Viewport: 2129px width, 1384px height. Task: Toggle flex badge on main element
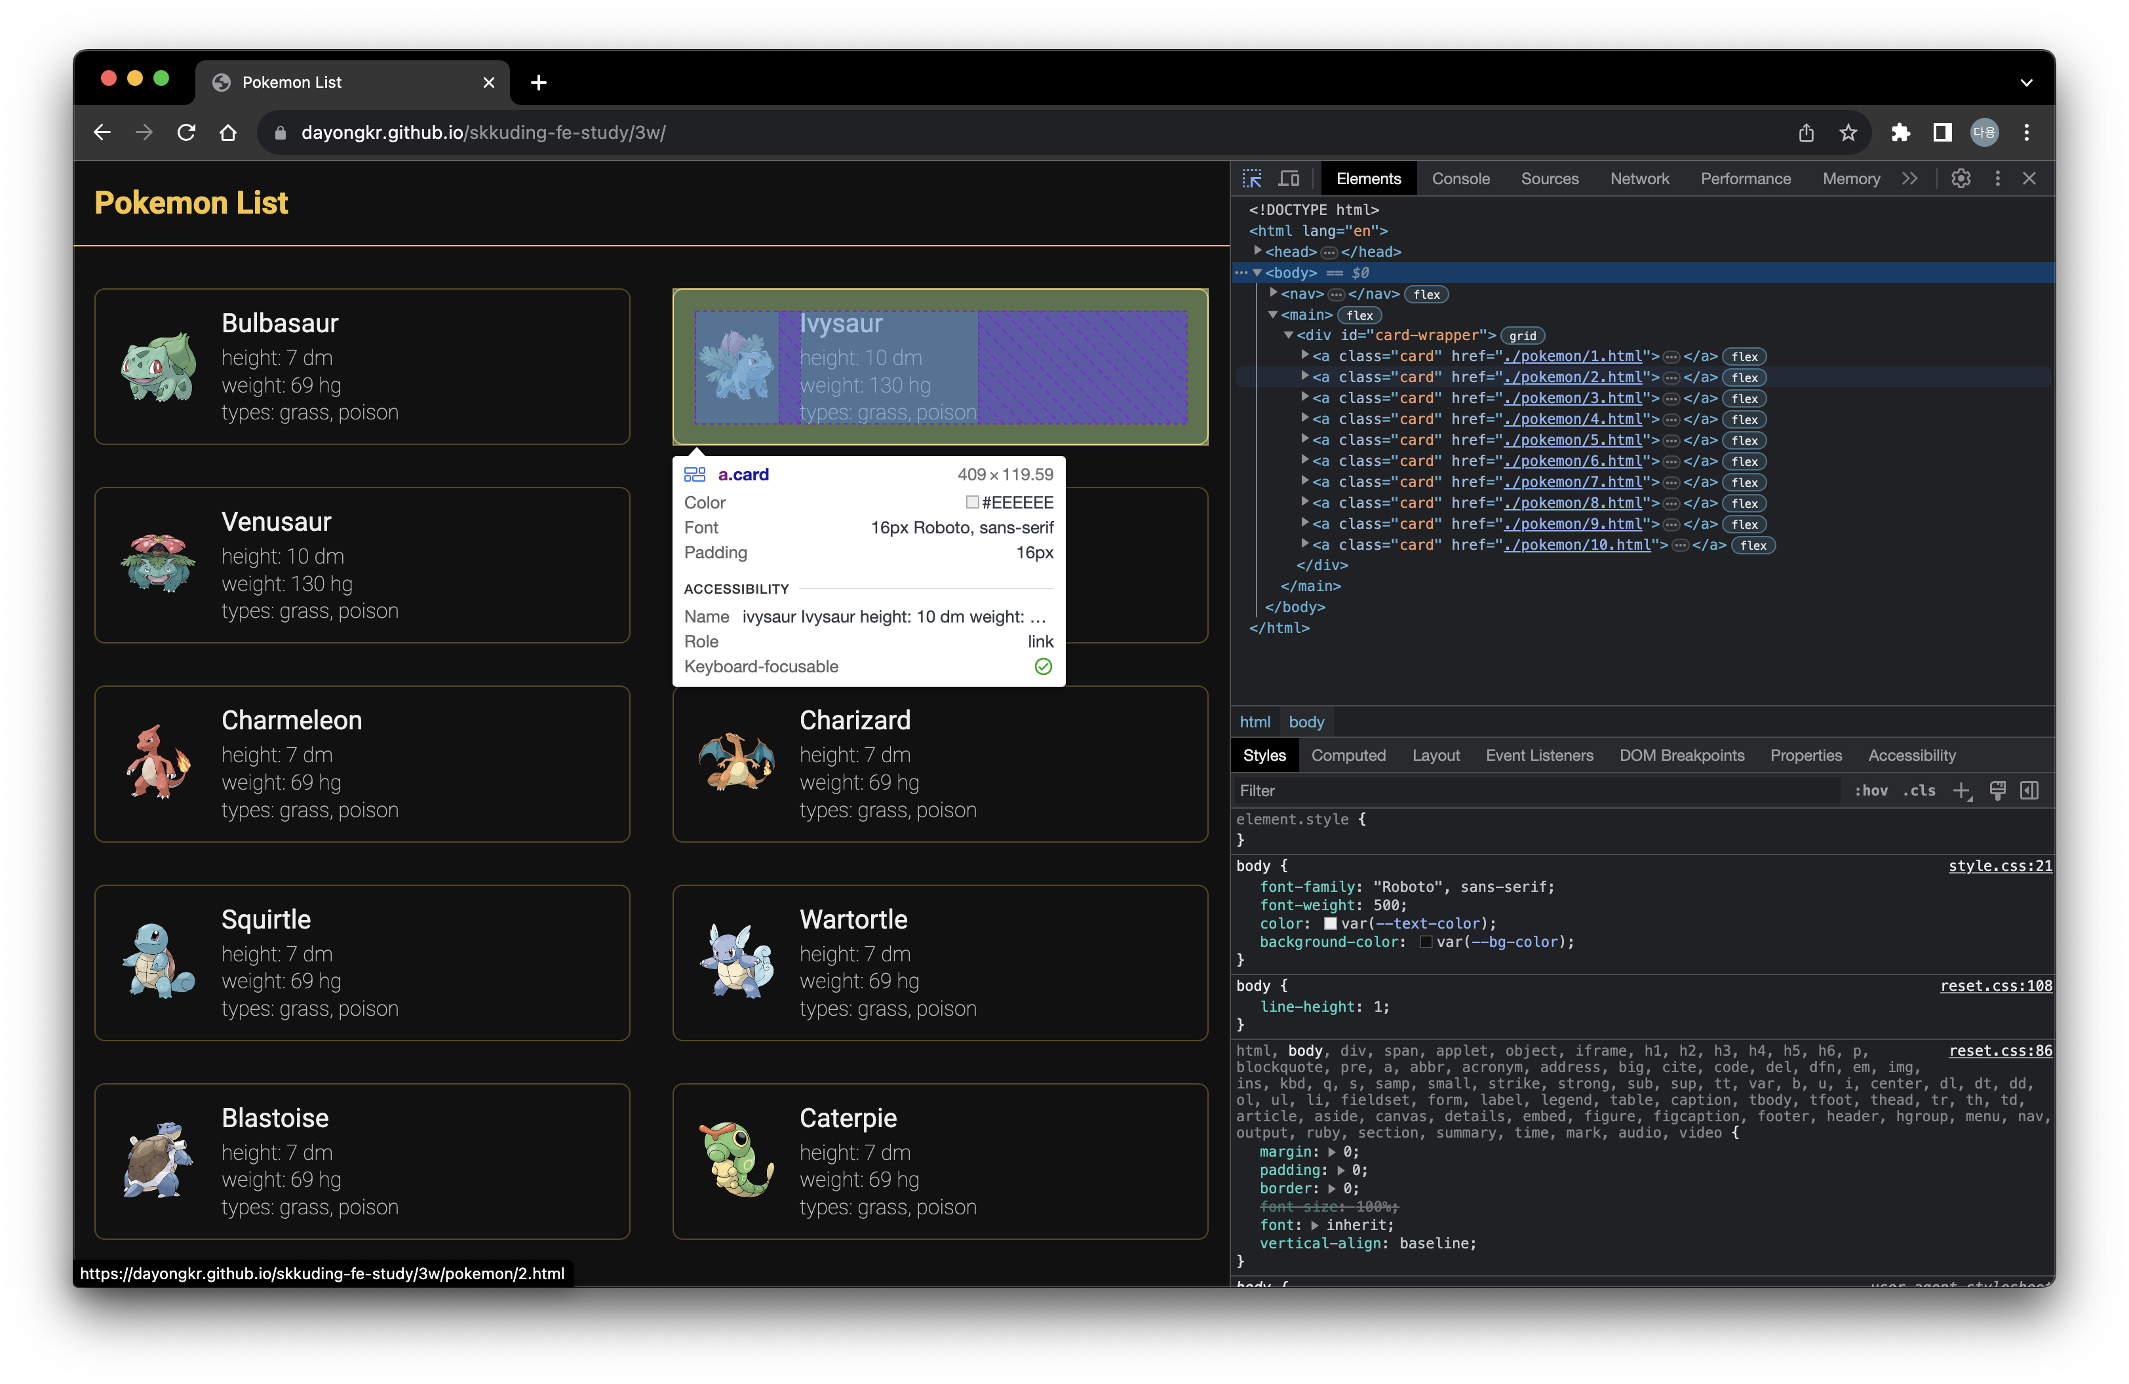click(x=1359, y=315)
